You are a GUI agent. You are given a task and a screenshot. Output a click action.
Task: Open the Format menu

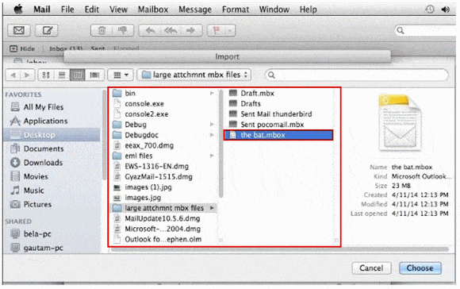[236, 10]
